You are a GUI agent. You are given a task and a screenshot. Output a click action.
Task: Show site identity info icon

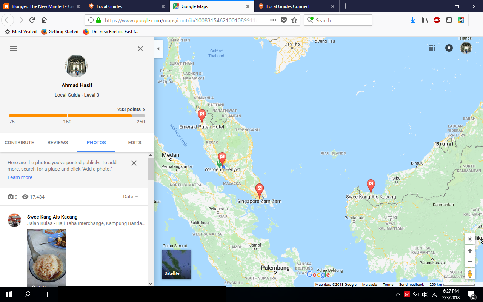91,20
